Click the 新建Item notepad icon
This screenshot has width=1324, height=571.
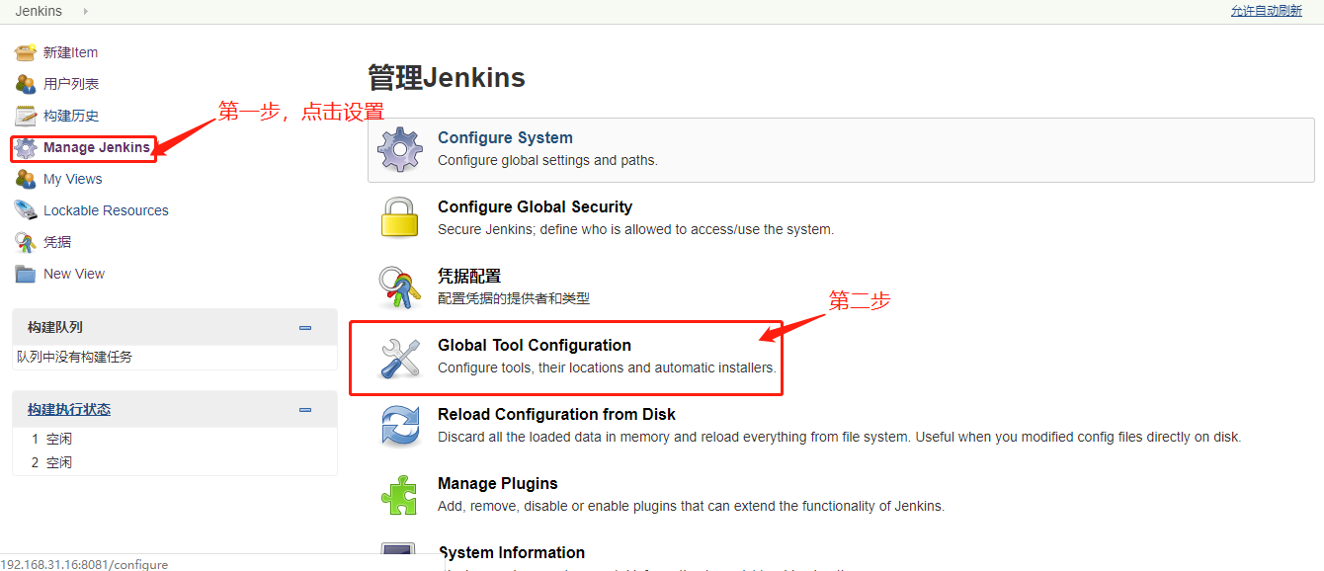[x=26, y=52]
